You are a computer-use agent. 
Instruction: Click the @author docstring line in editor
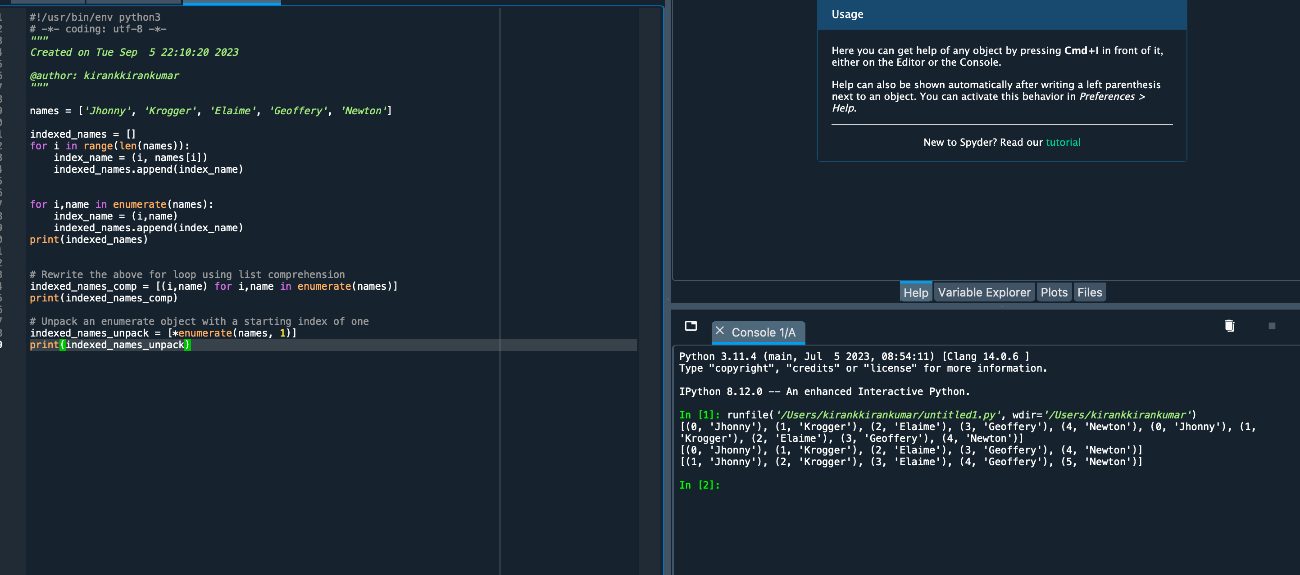tap(104, 76)
